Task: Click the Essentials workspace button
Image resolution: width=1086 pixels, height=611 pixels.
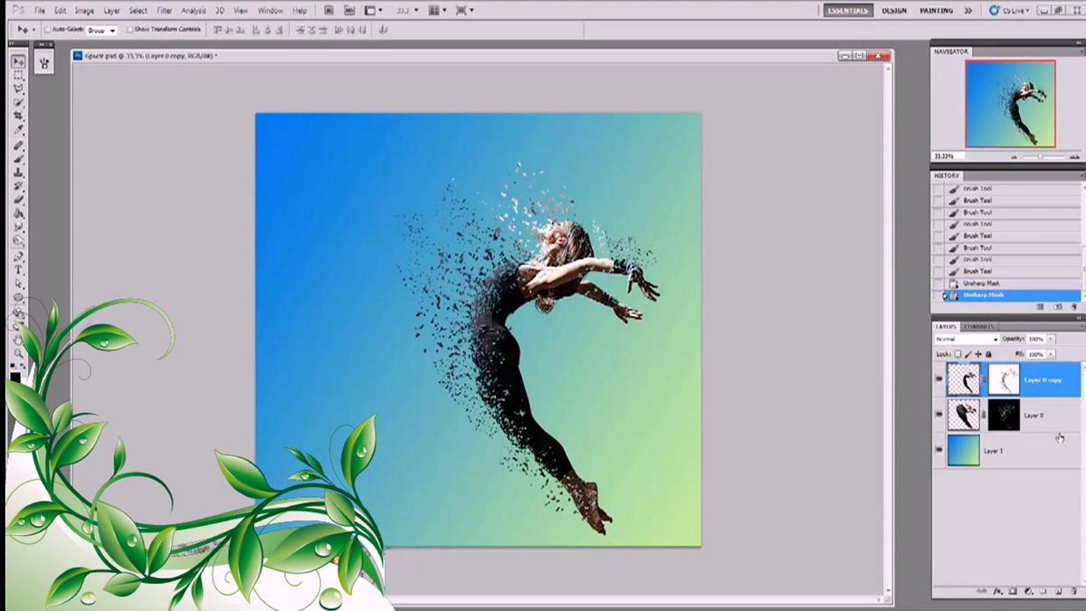Action: [848, 11]
